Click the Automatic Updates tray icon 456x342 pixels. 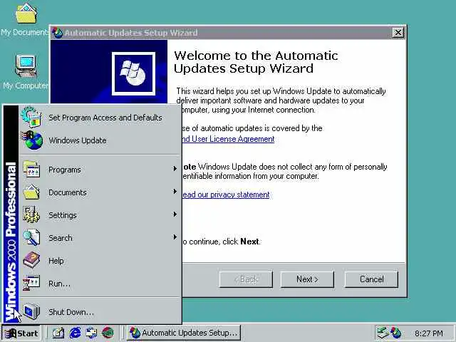pos(395,333)
